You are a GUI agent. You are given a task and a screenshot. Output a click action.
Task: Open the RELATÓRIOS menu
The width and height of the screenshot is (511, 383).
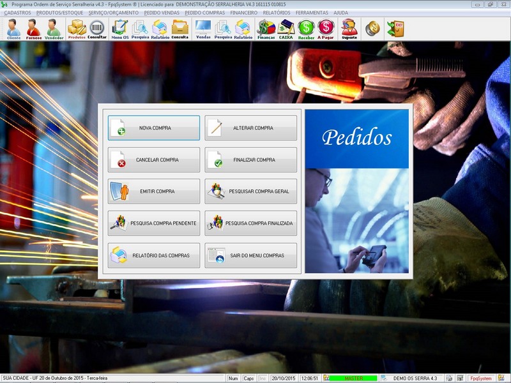pos(277,13)
